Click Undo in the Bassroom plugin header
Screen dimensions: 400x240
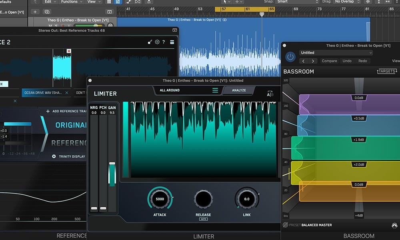click(348, 61)
